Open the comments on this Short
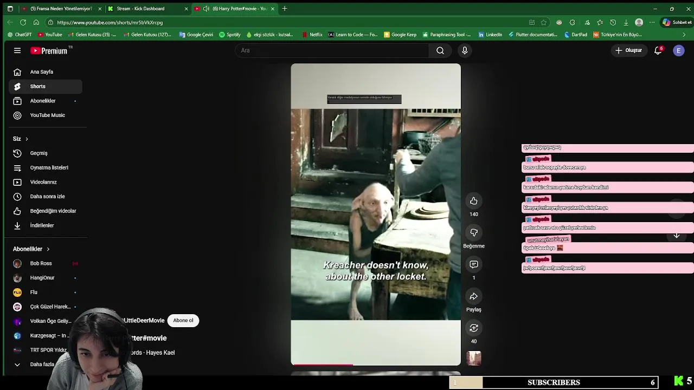The image size is (694, 390). 474,264
